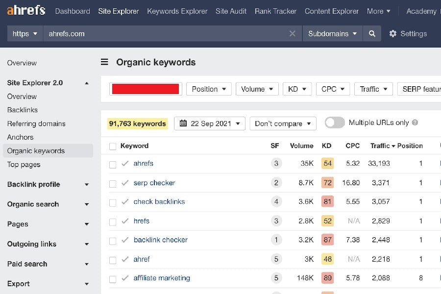Click the checkmark icon for ahrefs keyword
This screenshot has width=441, height=294.
pyautogui.click(x=125, y=164)
